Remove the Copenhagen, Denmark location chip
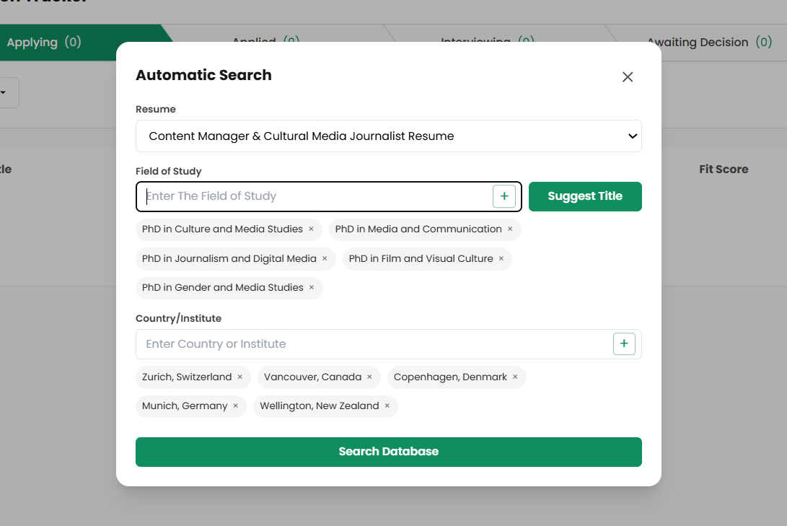The width and height of the screenshot is (787, 526). (514, 377)
